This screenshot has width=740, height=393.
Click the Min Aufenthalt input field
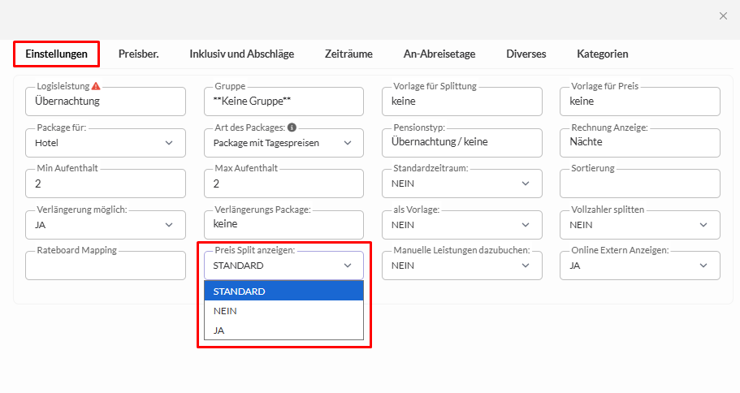[105, 184]
